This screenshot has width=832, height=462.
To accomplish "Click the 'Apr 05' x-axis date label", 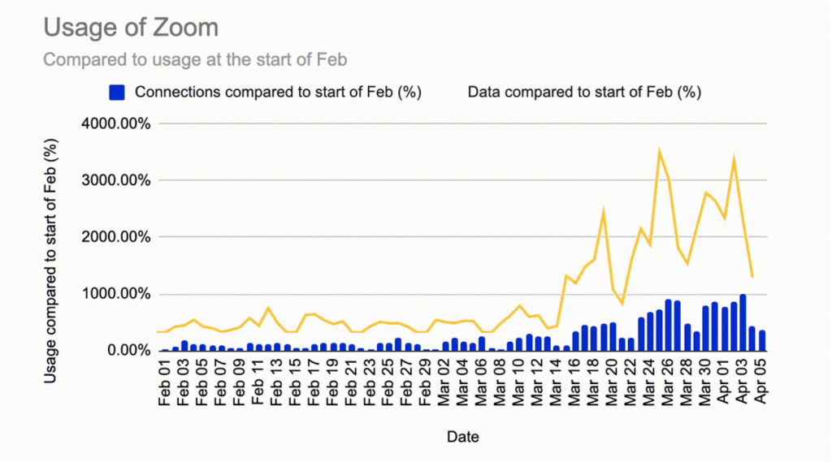I will tap(760, 382).
